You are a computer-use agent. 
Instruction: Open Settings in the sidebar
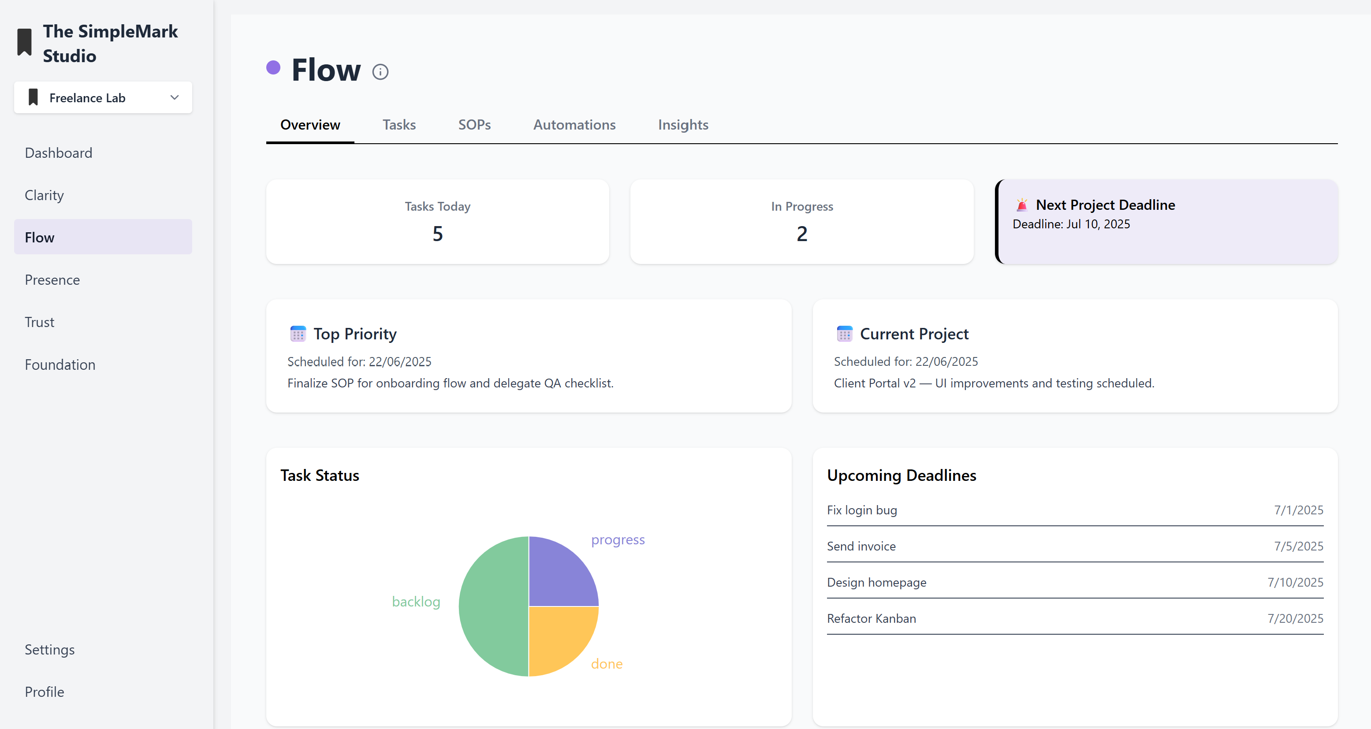click(x=103, y=650)
